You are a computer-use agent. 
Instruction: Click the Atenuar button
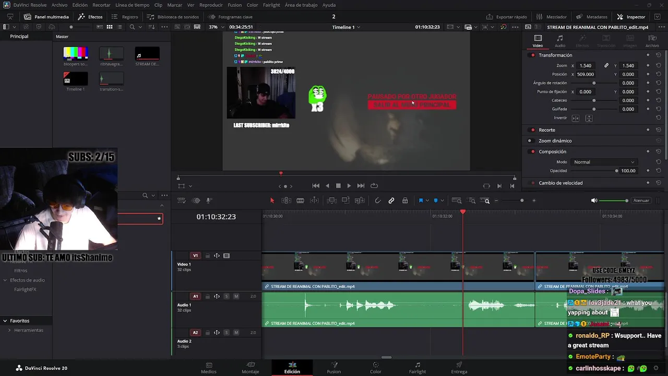pyautogui.click(x=641, y=201)
